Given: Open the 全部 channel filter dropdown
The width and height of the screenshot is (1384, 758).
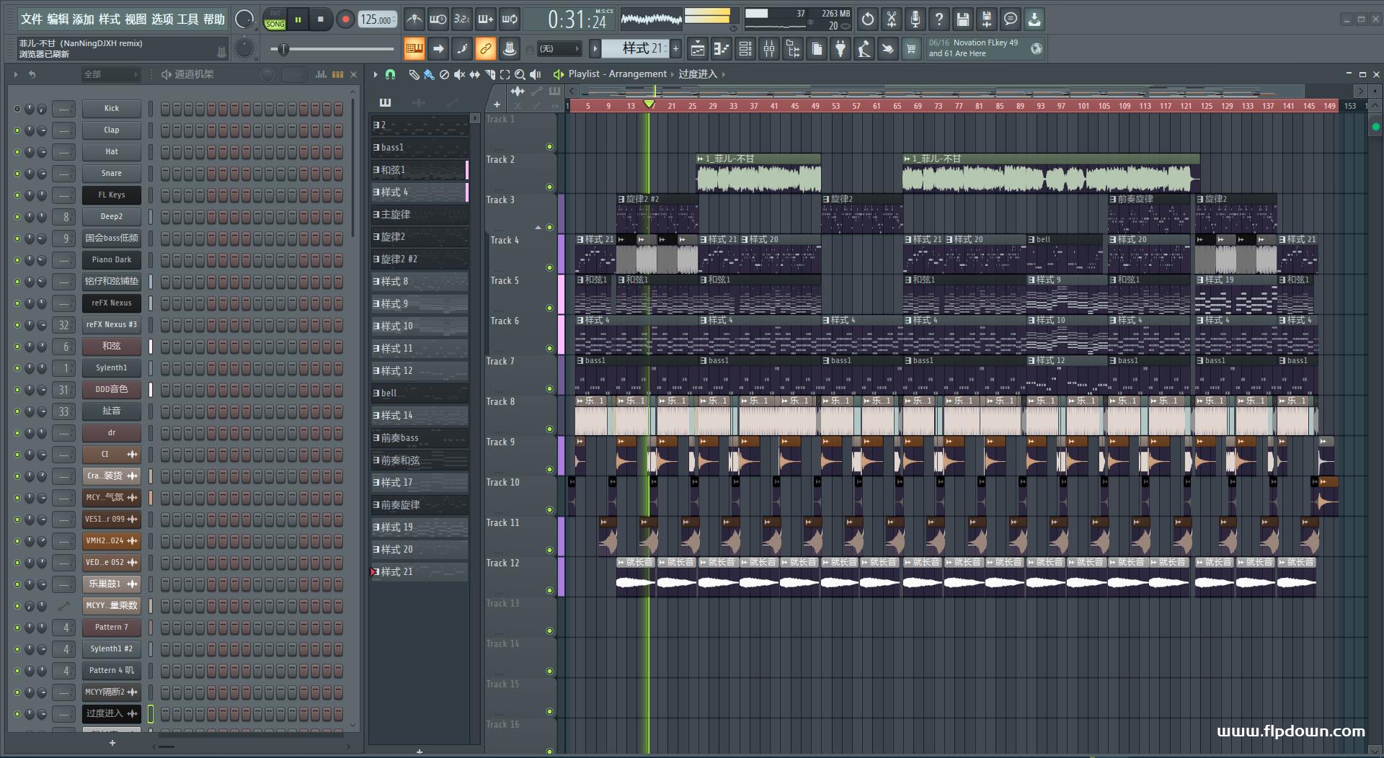Looking at the screenshot, I should (x=110, y=74).
